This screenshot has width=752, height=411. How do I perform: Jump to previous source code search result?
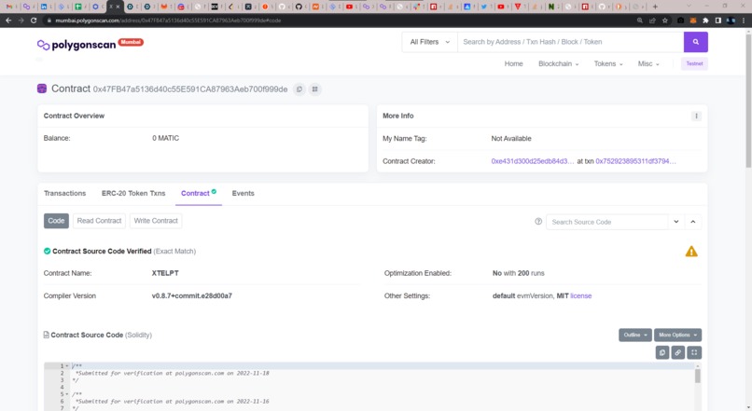point(693,222)
